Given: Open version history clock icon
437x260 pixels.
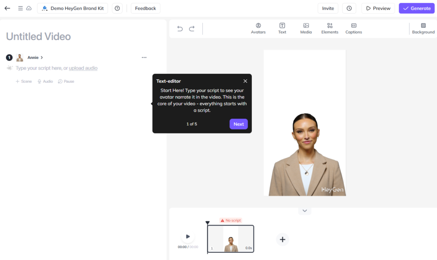Looking at the screenshot, I should pos(349,9).
